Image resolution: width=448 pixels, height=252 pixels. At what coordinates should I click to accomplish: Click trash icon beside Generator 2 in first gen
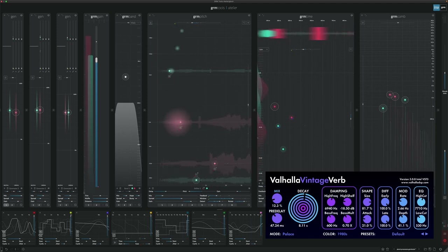click(7, 188)
